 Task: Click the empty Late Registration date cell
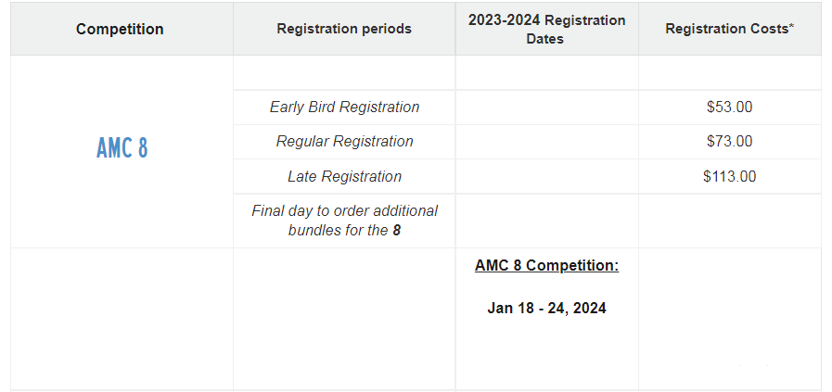(546, 176)
